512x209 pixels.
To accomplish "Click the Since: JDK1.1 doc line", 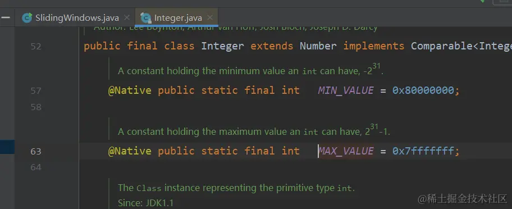I will tap(145, 203).
